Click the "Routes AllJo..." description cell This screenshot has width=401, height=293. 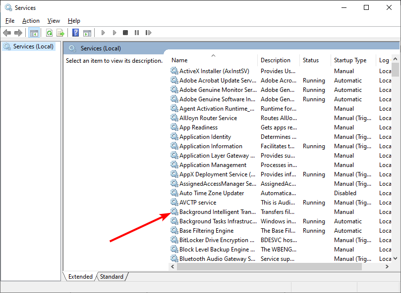pos(279,118)
